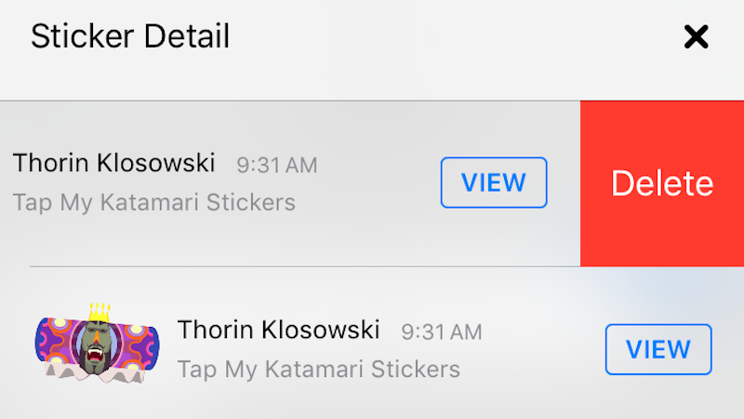Tap the 9:31 AM timestamp in swiped row

pyautogui.click(x=277, y=166)
